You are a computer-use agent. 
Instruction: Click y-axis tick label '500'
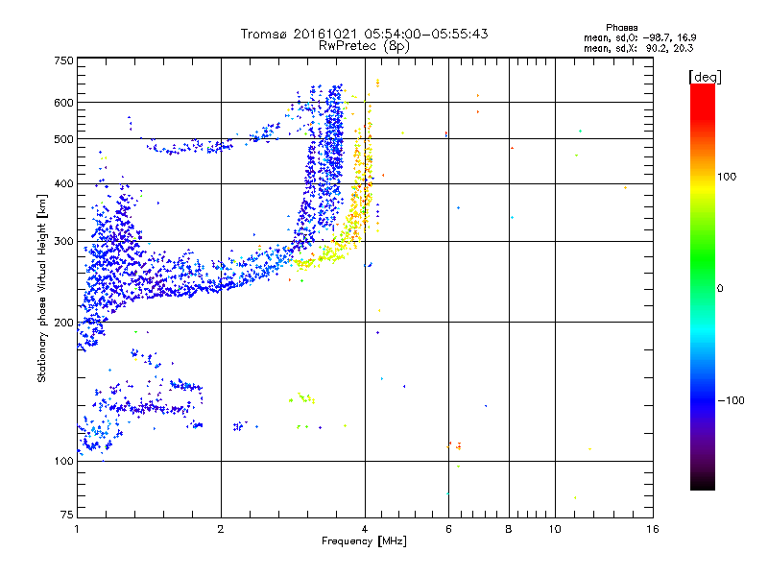(63, 139)
